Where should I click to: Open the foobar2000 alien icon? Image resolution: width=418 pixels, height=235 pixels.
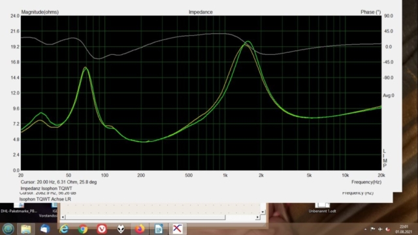121,229
